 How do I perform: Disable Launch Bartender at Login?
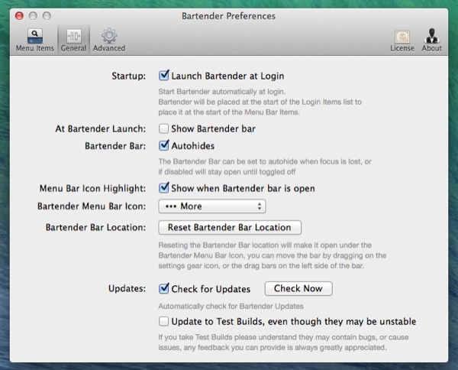pyautogui.click(x=163, y=76)
